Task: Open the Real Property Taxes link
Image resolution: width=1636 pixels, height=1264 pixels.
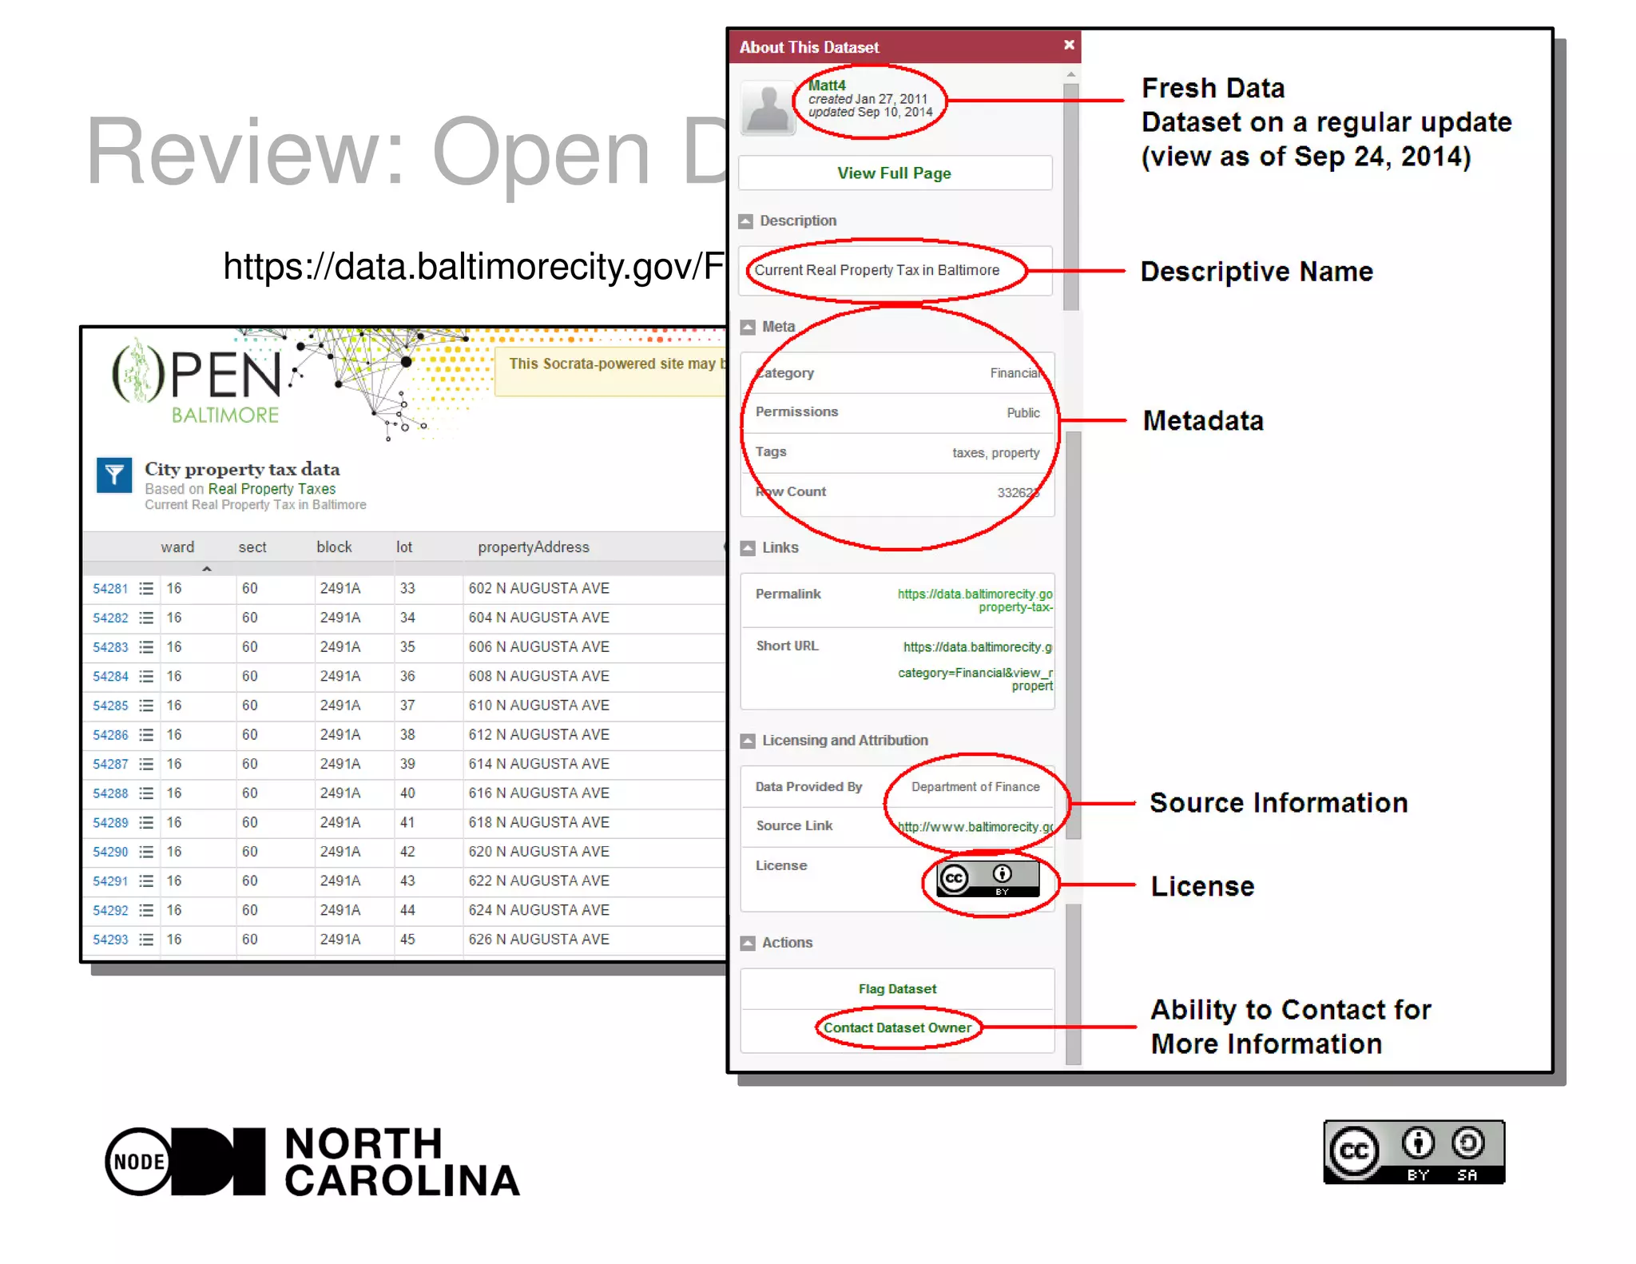Action: pos(272,488)
